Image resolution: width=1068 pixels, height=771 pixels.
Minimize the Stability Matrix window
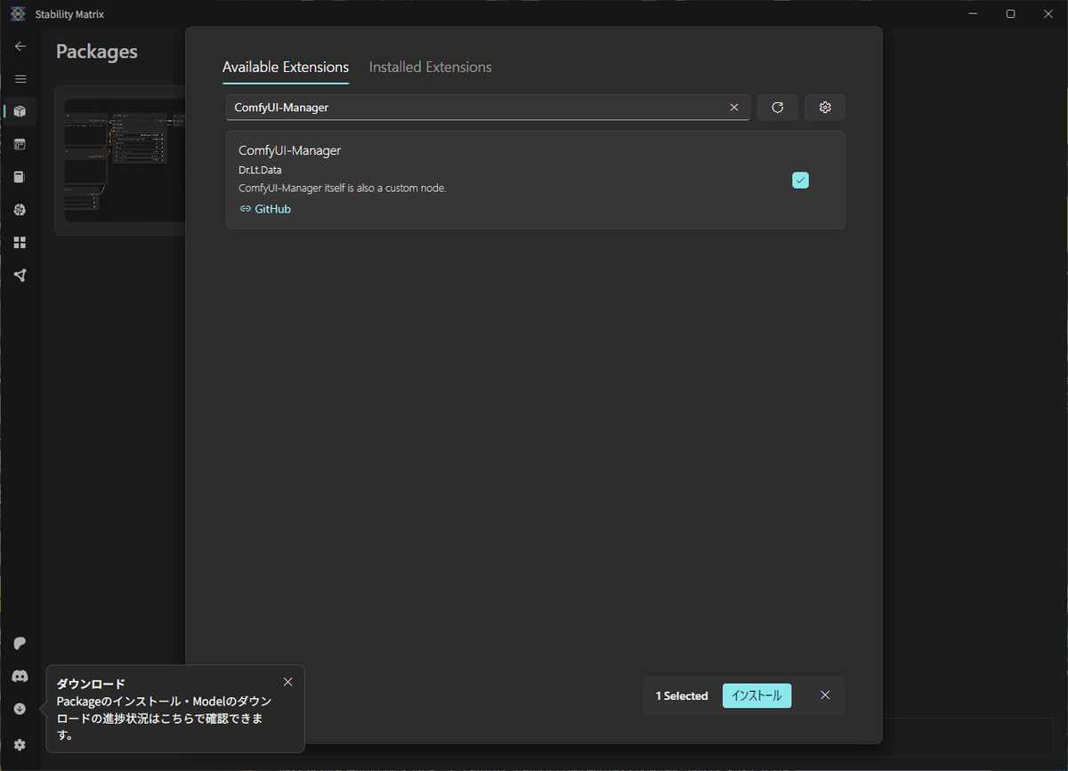pos(972,14)
